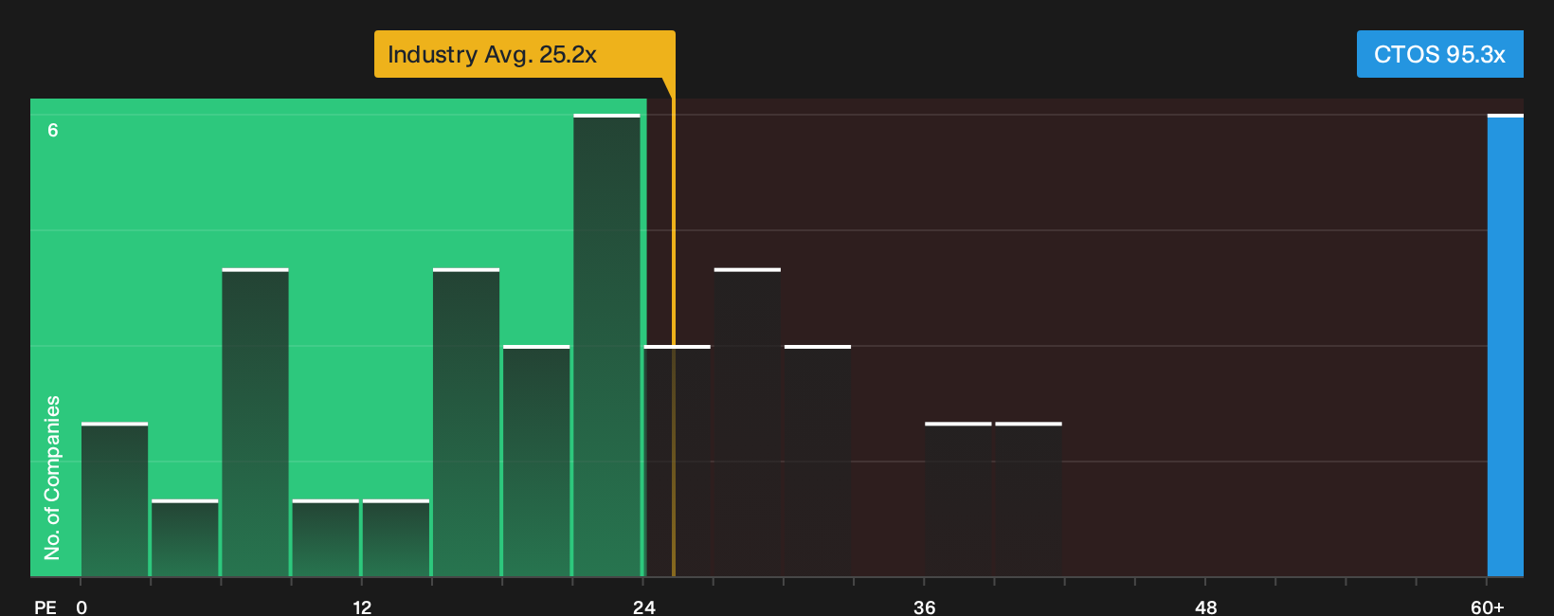Select the blue CTOS bar at 60+

[1505, 345]
